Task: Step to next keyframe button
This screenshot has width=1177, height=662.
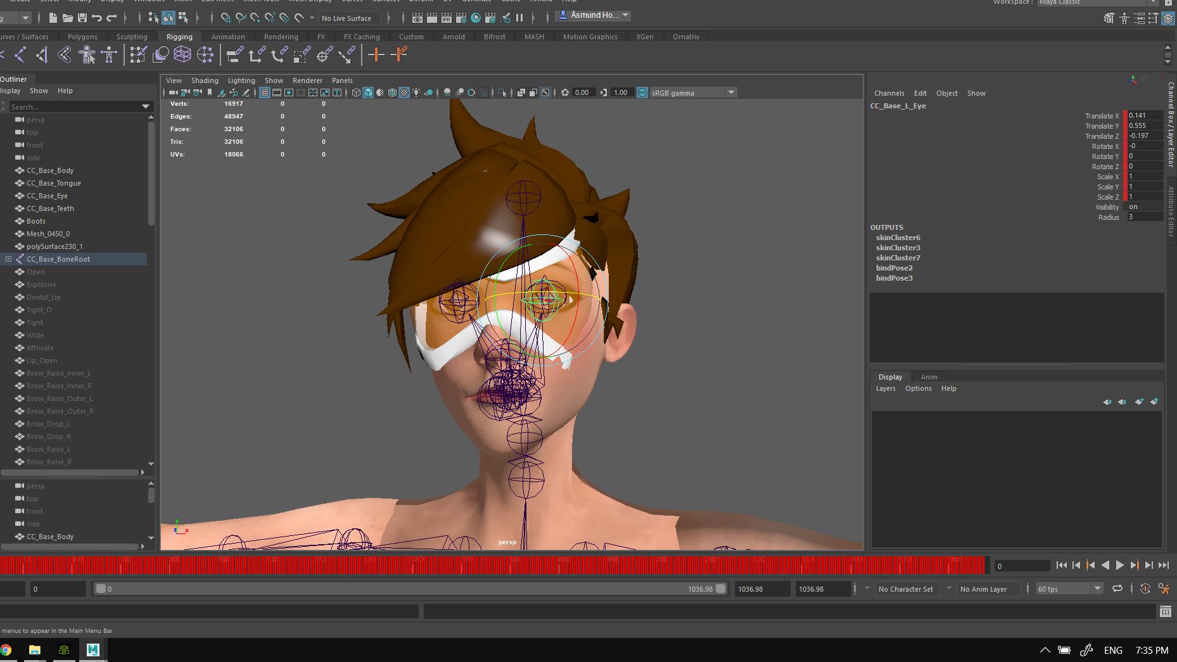Action: tap(1134, 565)
